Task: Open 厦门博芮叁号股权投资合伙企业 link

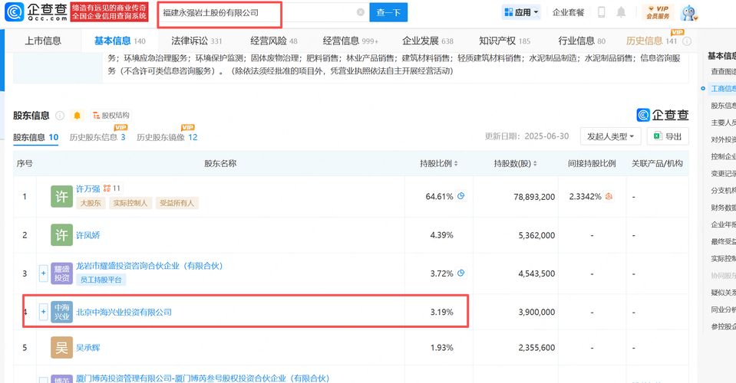Action: (203, 378)
